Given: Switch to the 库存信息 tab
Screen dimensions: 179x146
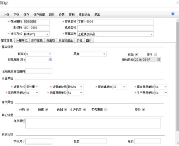Looking at the screenshot, I should tap(37, 41).
